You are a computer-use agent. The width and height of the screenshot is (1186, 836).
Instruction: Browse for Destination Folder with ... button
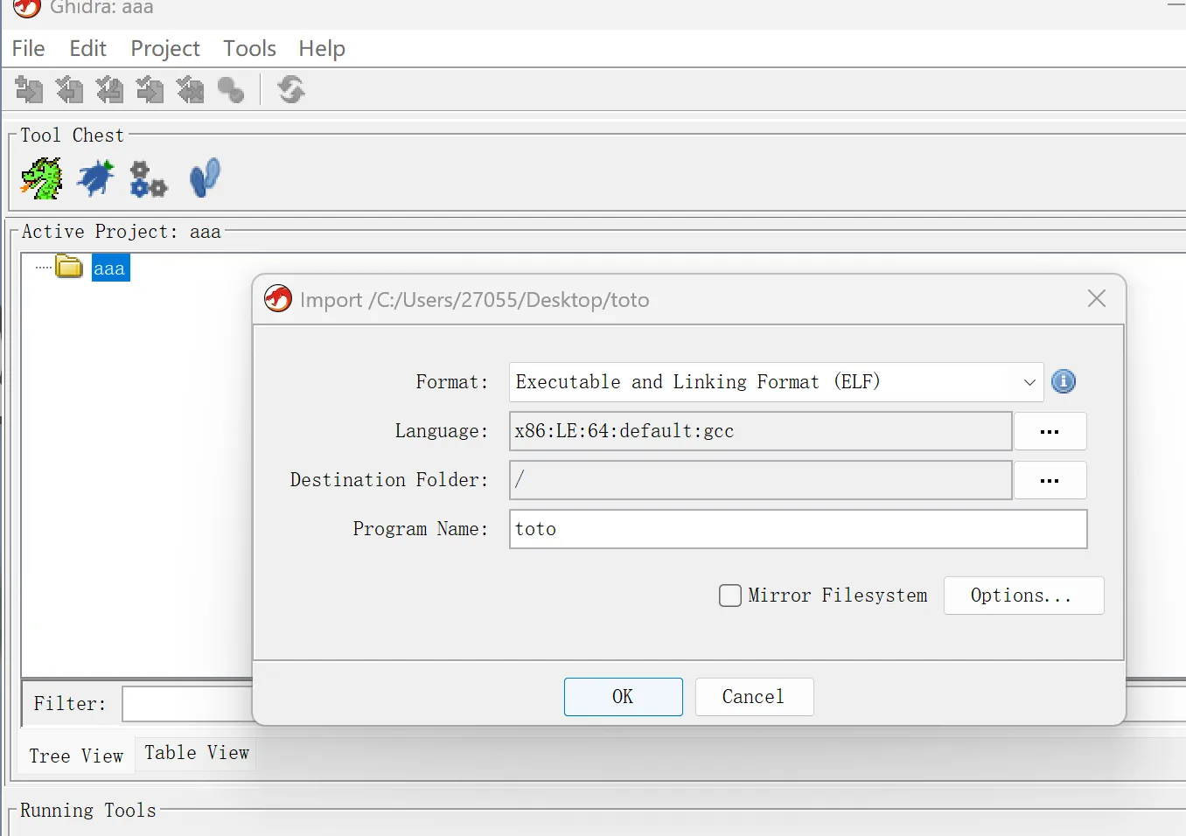(1050, 480)
